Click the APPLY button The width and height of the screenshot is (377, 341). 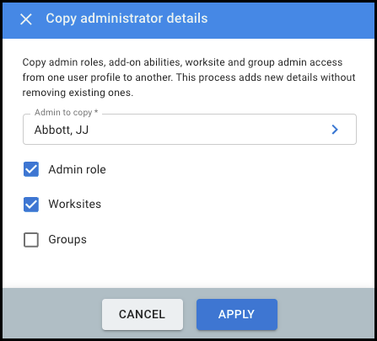(x=237, y=314)
